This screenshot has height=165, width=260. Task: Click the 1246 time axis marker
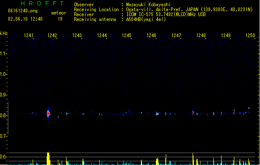coord(151,35)
